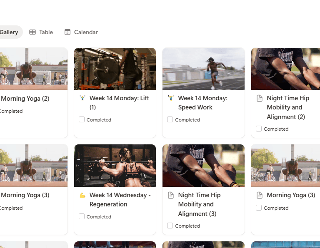Image resolution: width=320 pixels, height=248 pixels.
Task: Click Completed label under Week 14 Monday: Lift (1)
Action: click(99, 120)
